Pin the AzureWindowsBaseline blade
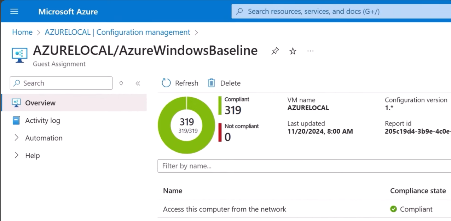The width and height of the screenshot is (451, 221). click(275, 51)
